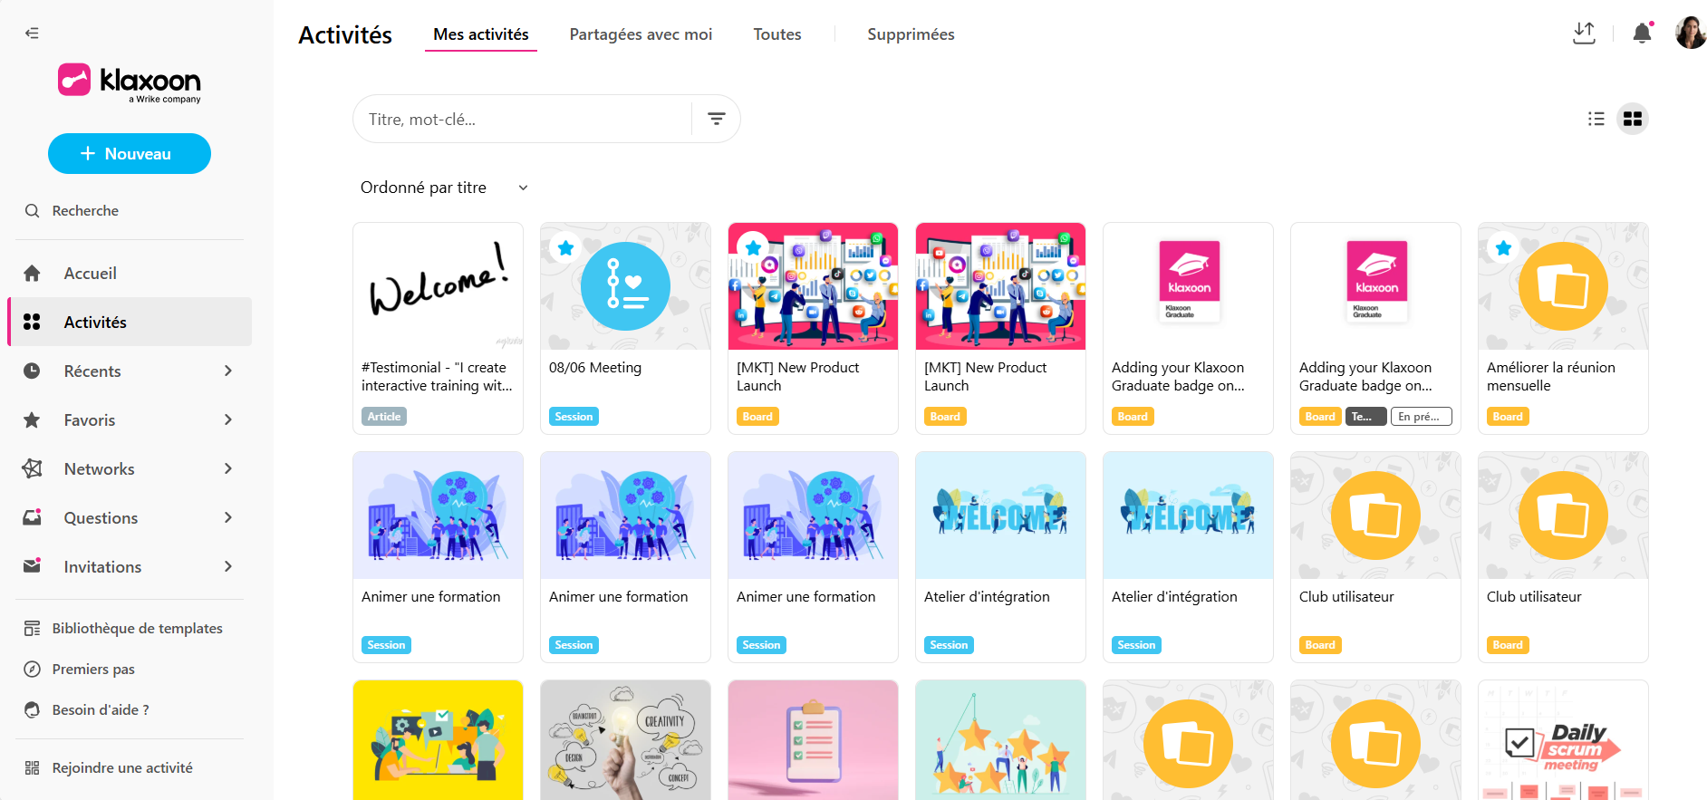Viewport: 1707px width, 800px height.
Task: Open the user profile avatar
Action: 1691,33
